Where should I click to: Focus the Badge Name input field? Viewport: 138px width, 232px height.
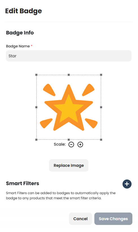(x=69, y=56)
